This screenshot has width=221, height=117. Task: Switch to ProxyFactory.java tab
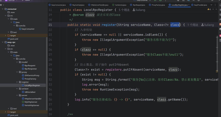coord(157,5)
